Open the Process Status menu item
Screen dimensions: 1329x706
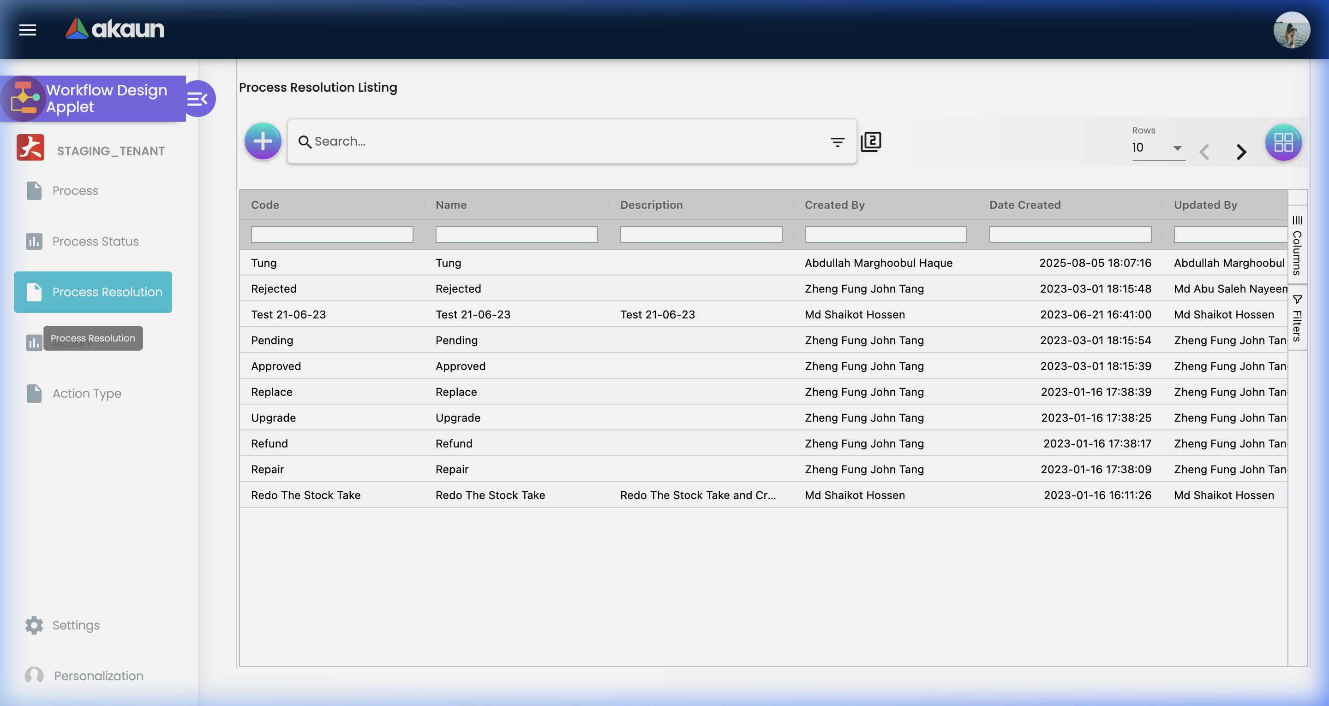[96, 241]
